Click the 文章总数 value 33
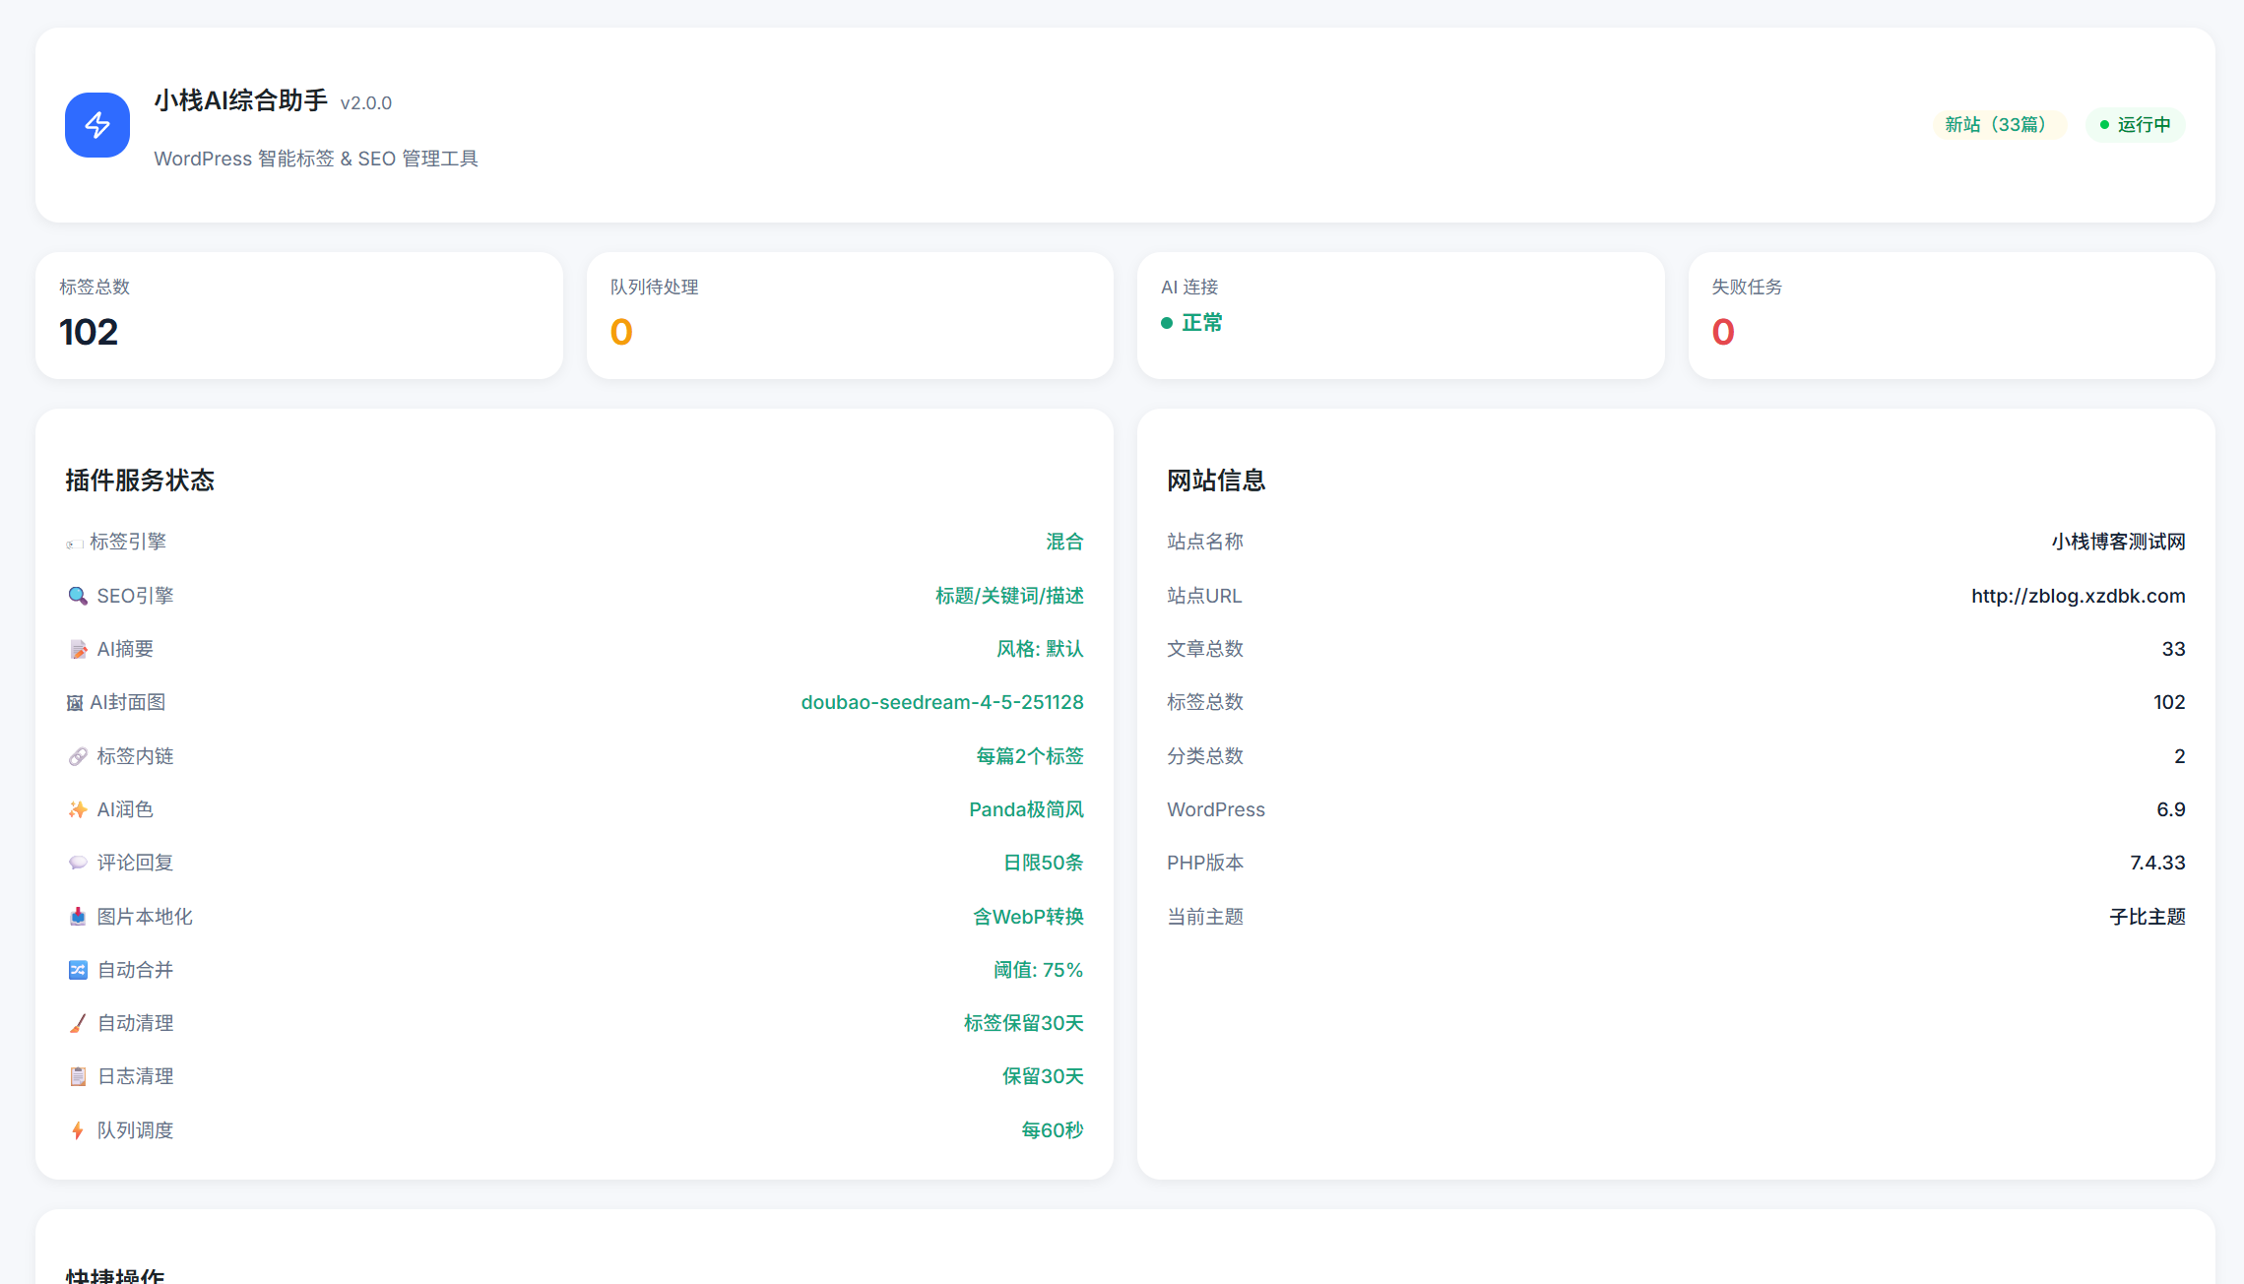 (x=2173, y=649)
